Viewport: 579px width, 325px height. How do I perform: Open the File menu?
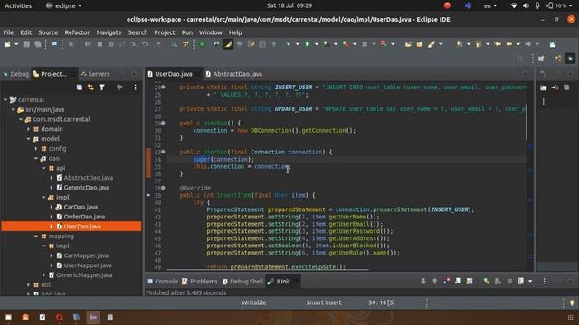8,32
